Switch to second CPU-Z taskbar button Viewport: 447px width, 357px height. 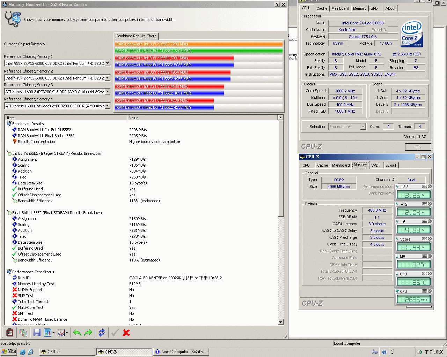[124, 352]
